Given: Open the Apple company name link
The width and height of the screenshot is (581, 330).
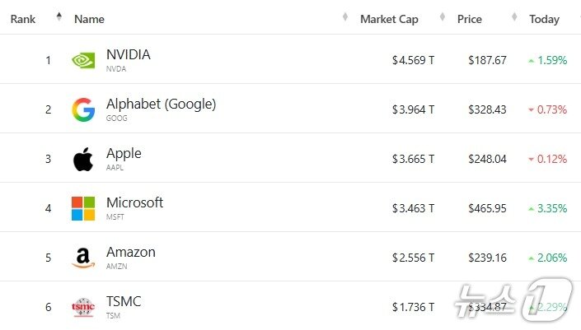Looking at the screenshot, I should tap(124, 154).
